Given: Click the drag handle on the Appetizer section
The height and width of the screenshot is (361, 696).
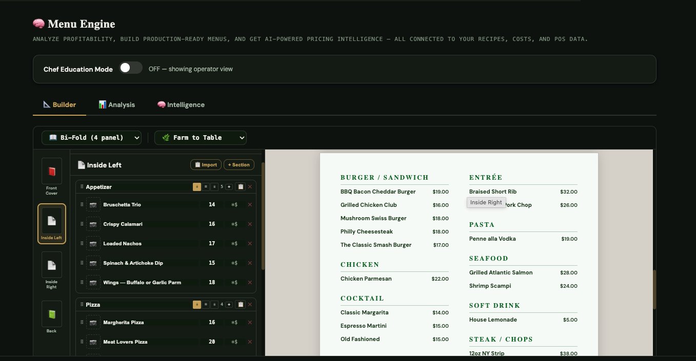Looking at the screenshot, I should click(x=82, y=187).
